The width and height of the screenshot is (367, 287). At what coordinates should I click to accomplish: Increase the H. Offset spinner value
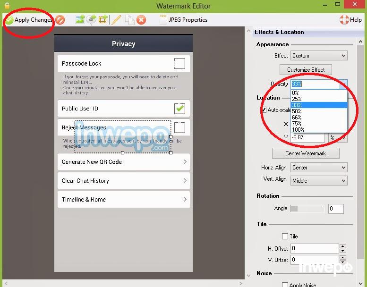point(343,246)
